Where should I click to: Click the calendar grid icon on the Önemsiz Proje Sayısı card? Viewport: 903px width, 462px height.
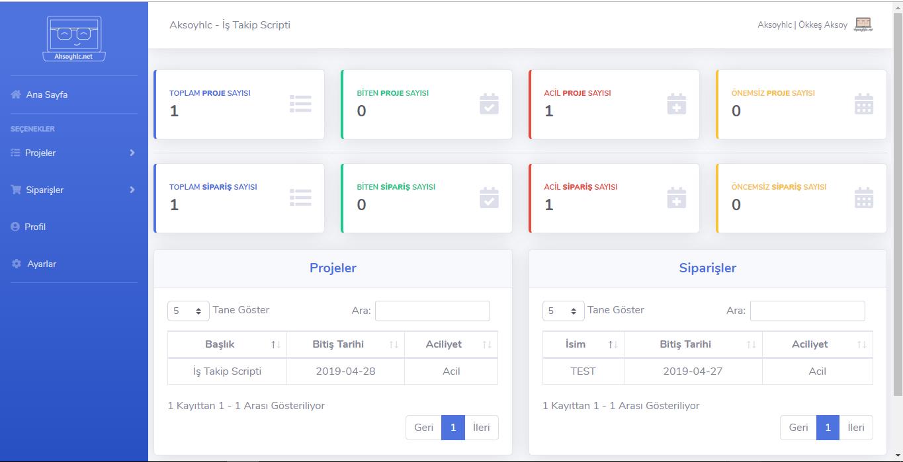(864, 104)
